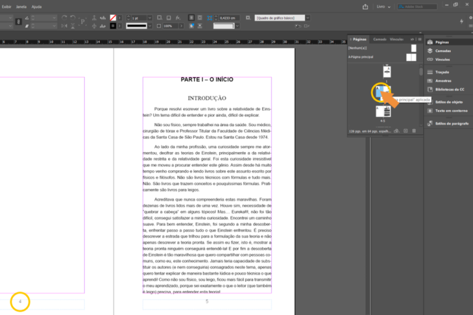Select the 4-5 spread thumbnail
This screenshot has width=473, height=315.
pos(383,111)
